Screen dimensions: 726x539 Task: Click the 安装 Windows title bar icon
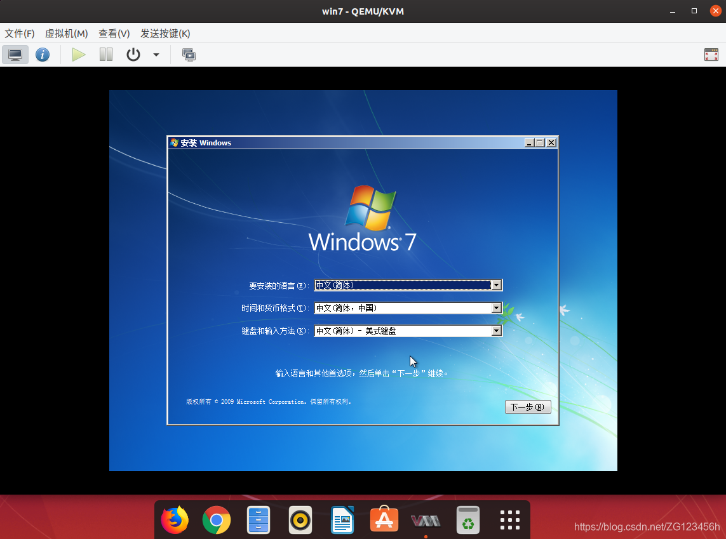tap(175, 142)
